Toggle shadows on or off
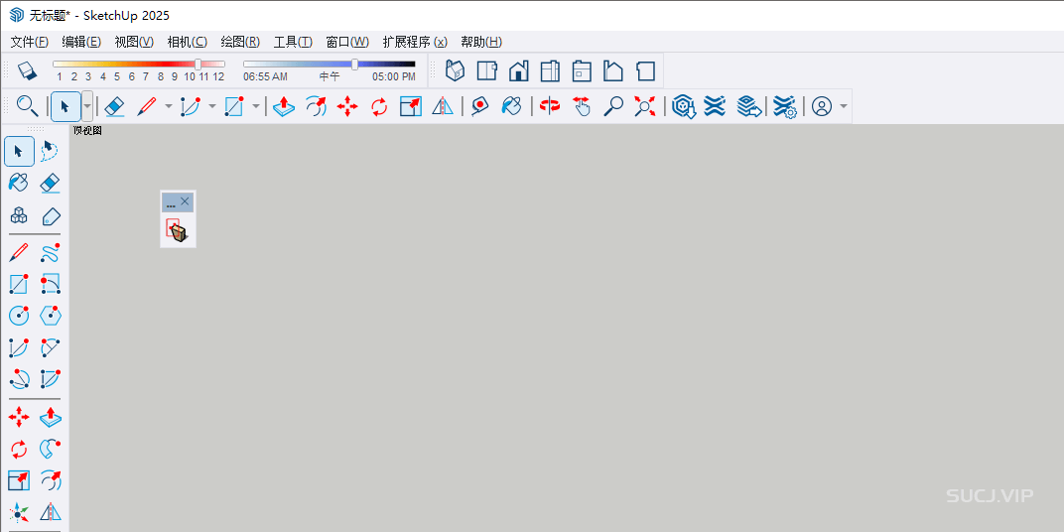 click(x=27, y=71)
